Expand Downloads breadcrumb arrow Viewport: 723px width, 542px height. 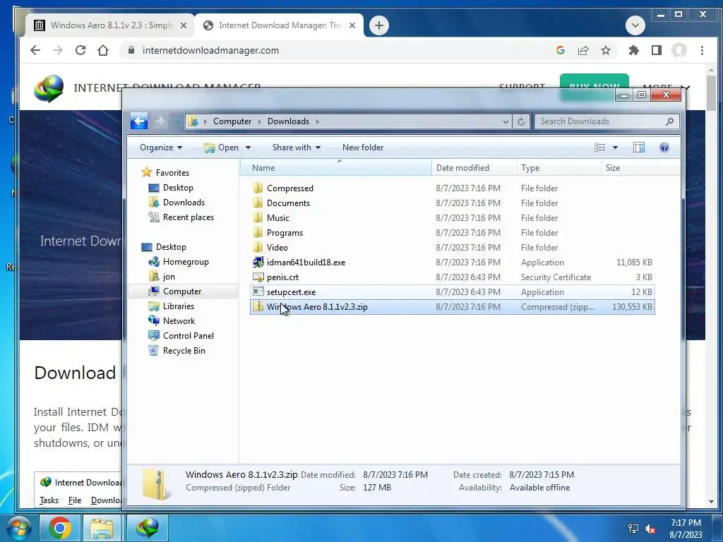317,121
